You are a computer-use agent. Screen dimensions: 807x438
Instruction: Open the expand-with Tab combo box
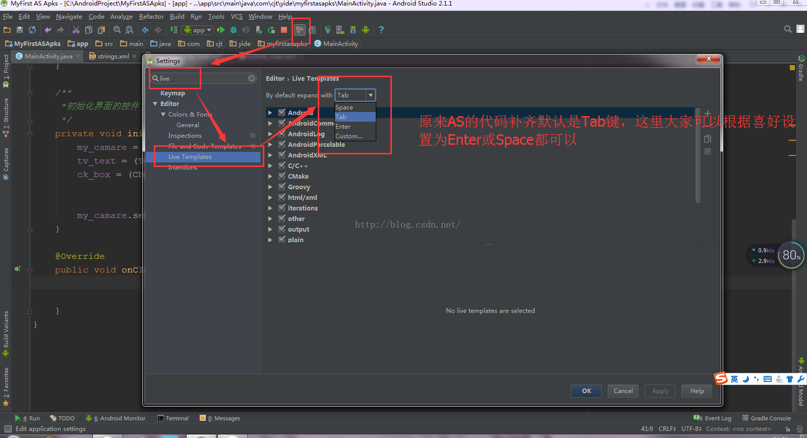355,95
